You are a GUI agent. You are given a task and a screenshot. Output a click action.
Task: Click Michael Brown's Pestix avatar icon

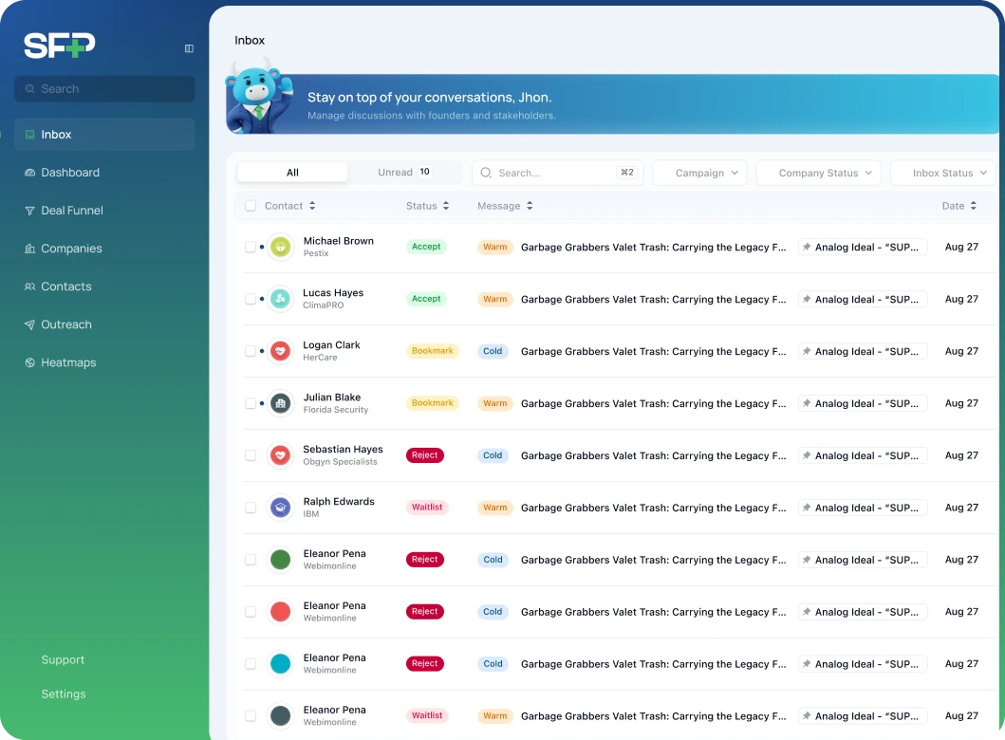coord(280,247)
